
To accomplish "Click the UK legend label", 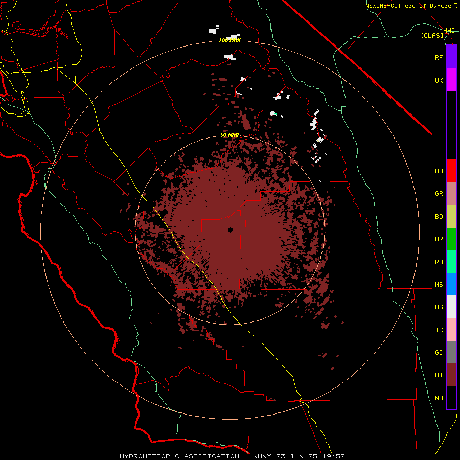I will point(439,80).
